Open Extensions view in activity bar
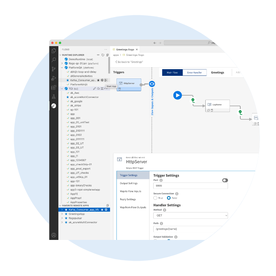The image size is (276, 276). point(54,87)
